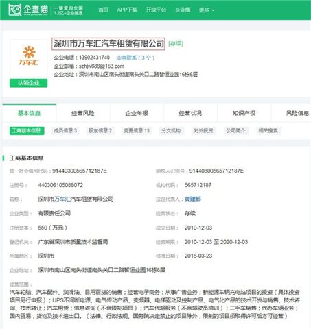Switch to the 经营风险 tab
The image size is (311, 329).
pyautogui.click(x=83, y=113)
